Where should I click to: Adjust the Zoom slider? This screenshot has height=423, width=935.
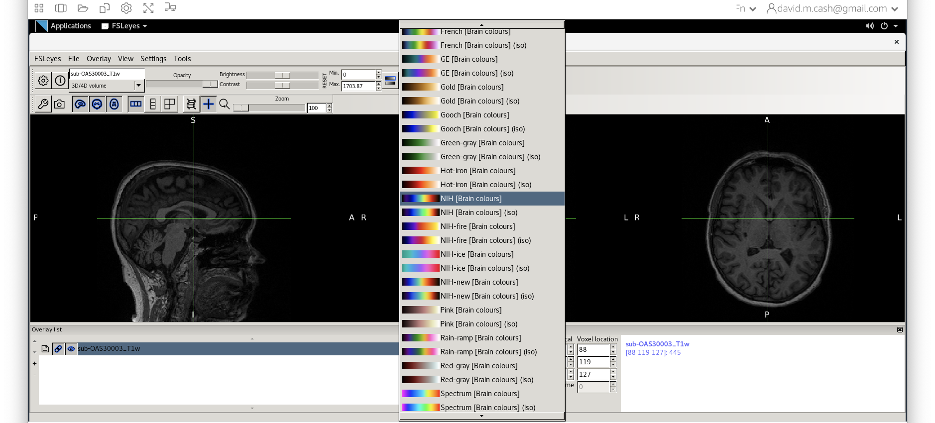[269, 107]
